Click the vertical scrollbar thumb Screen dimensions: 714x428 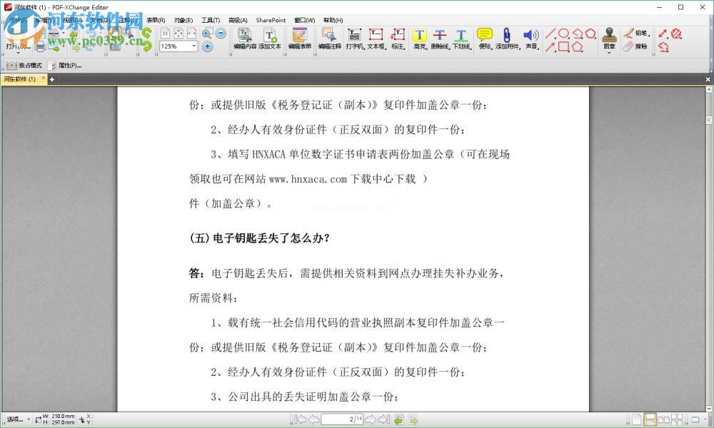coord(708,120)
